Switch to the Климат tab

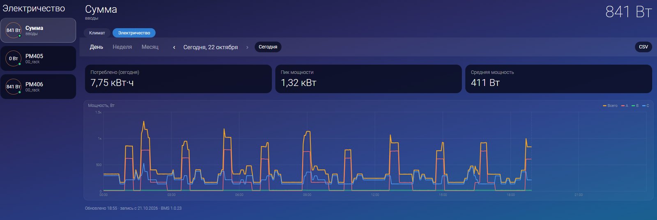pyautogui.click(x=97, y=33)
